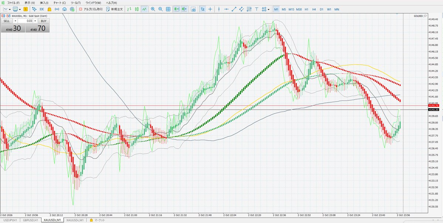Switch to candlestick chart display

point(137,9)
